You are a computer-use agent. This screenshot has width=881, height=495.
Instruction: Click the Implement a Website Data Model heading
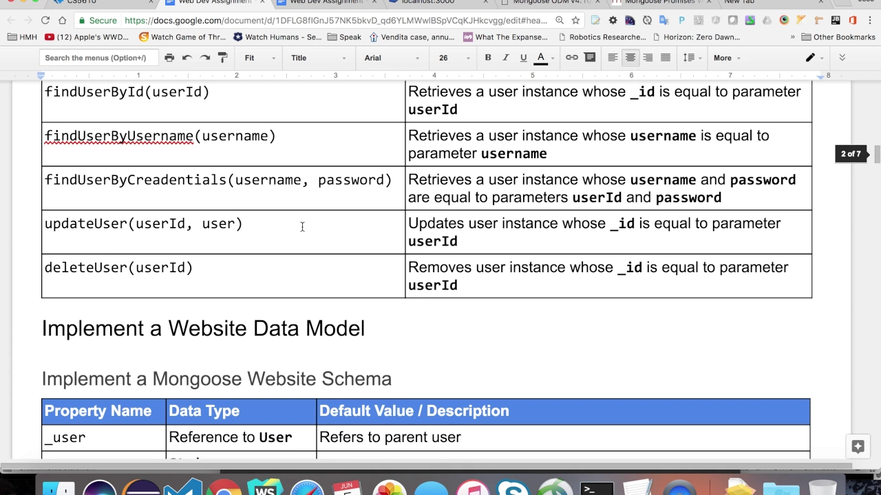tap(203, 329)
